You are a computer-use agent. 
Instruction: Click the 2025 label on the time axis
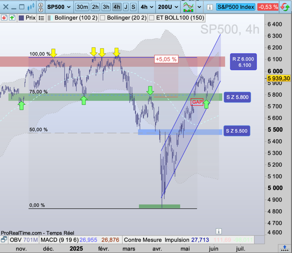(x=76, y=248)
